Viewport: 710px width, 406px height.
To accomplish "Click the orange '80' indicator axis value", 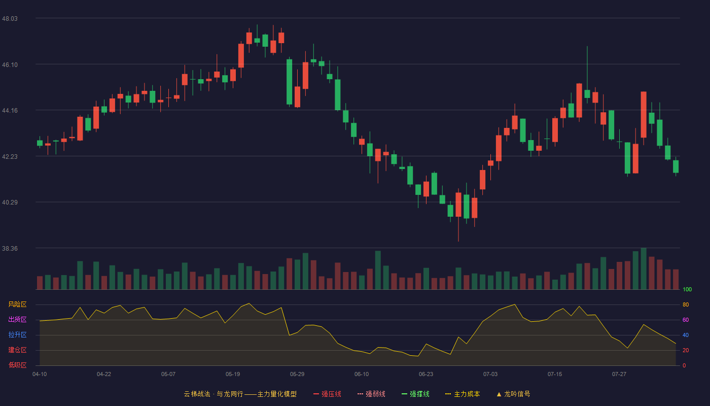I will click(x=686, y=304).
